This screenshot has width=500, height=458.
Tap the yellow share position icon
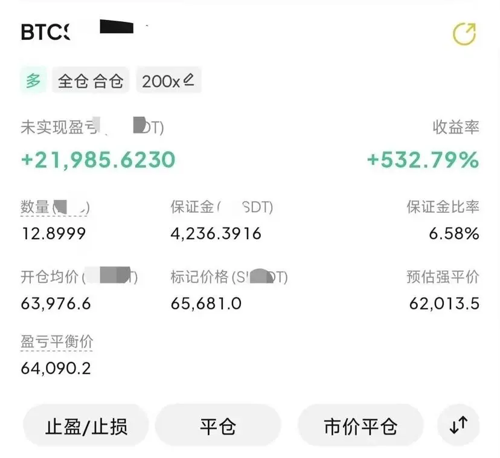[464, 33]
